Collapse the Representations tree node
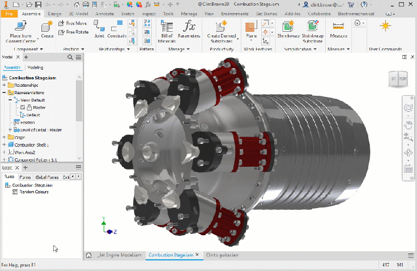Image resolution: width=417 pixels, height=271 pixels. [x=5, y=92]
